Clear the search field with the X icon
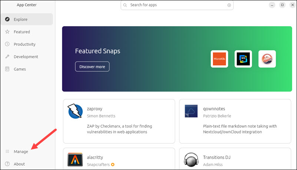Screen dimensions: 297x170 [x=229, y=5]
